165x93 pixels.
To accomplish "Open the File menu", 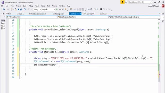I will pos(2,6).
